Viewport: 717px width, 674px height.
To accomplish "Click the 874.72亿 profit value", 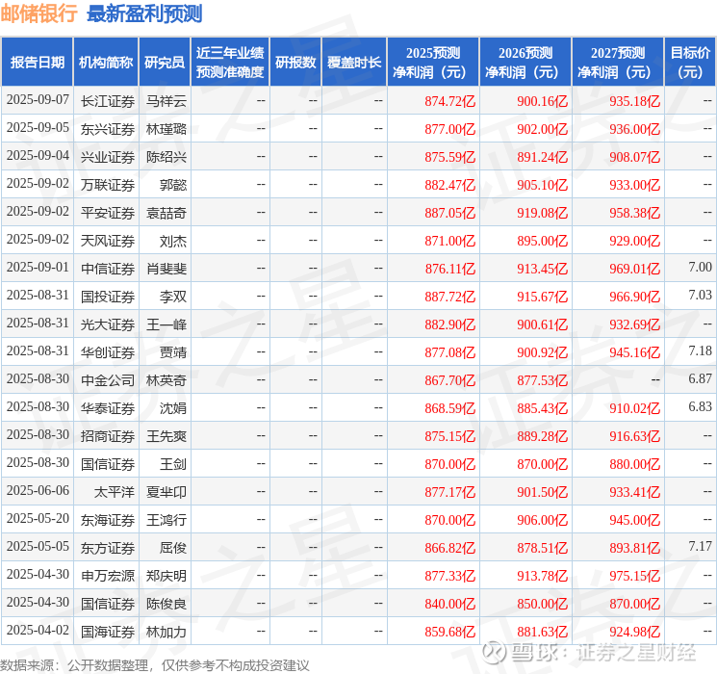I will click(450, 101).
